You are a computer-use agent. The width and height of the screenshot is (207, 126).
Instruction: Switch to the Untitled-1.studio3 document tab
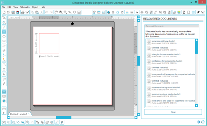click(x=19, y=114)
